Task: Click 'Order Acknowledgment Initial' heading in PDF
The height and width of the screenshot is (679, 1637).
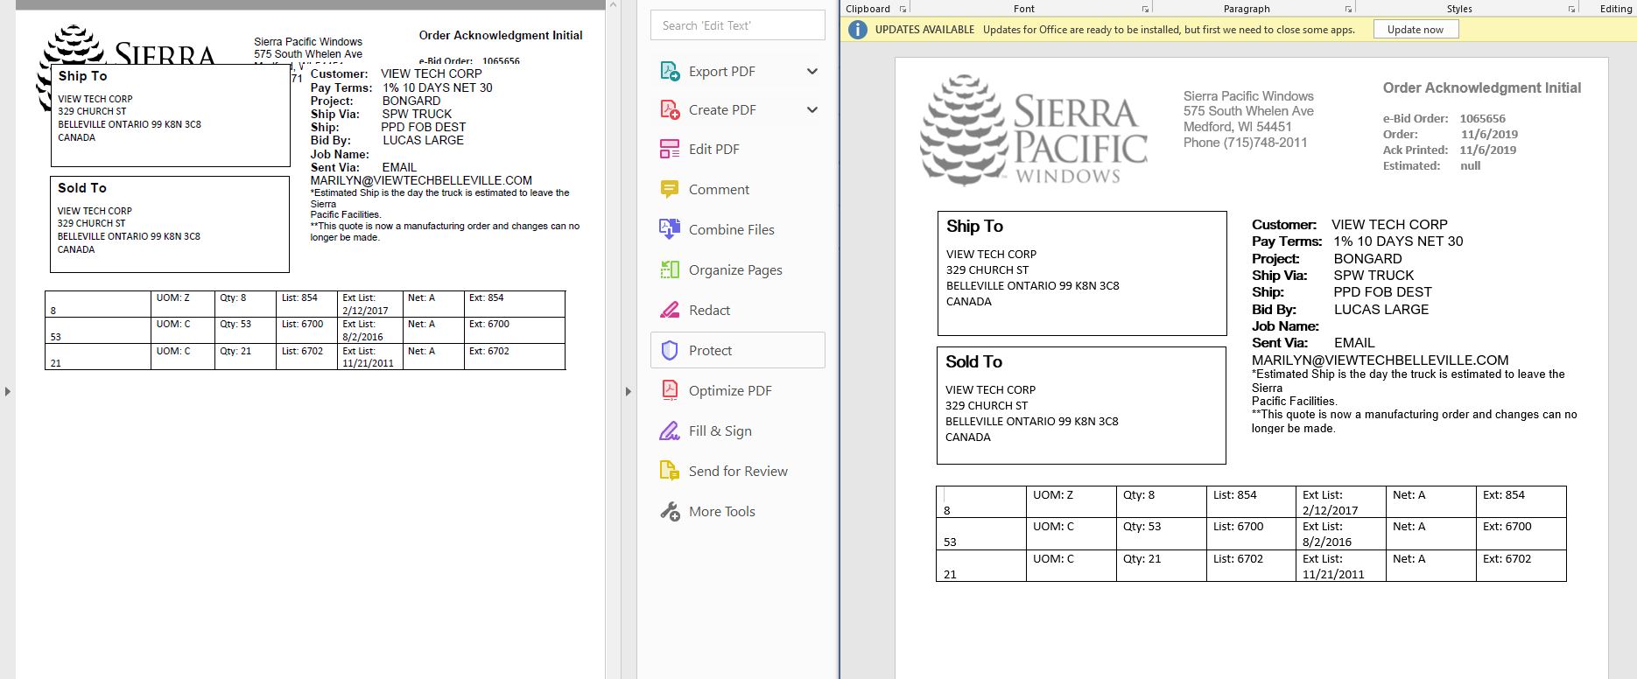Action: pos(501,35)
